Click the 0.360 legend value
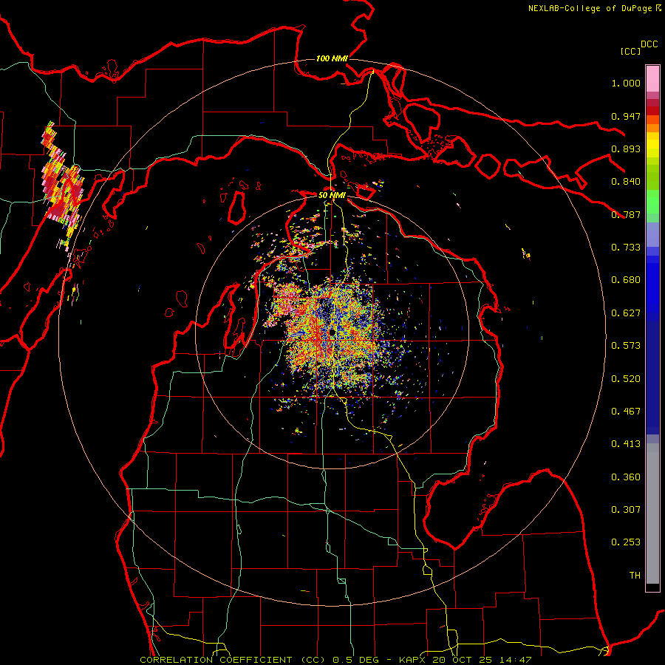This screenshot has width=665, height=665. [x=626, y=477]
